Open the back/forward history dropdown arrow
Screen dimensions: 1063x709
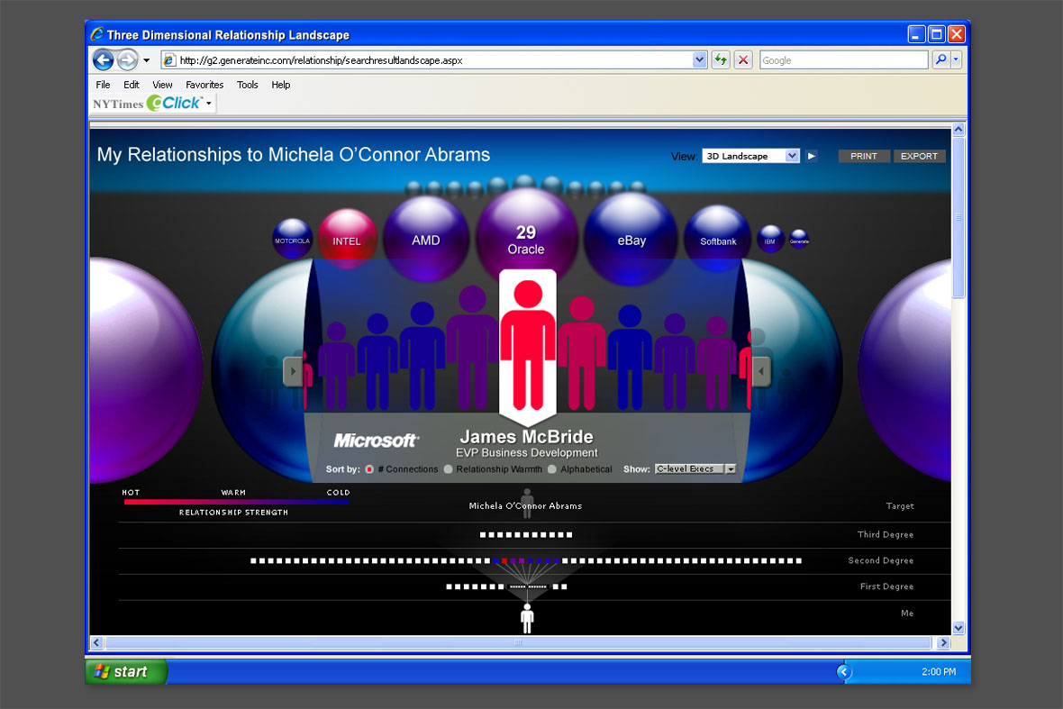click(x=147, y=60)
